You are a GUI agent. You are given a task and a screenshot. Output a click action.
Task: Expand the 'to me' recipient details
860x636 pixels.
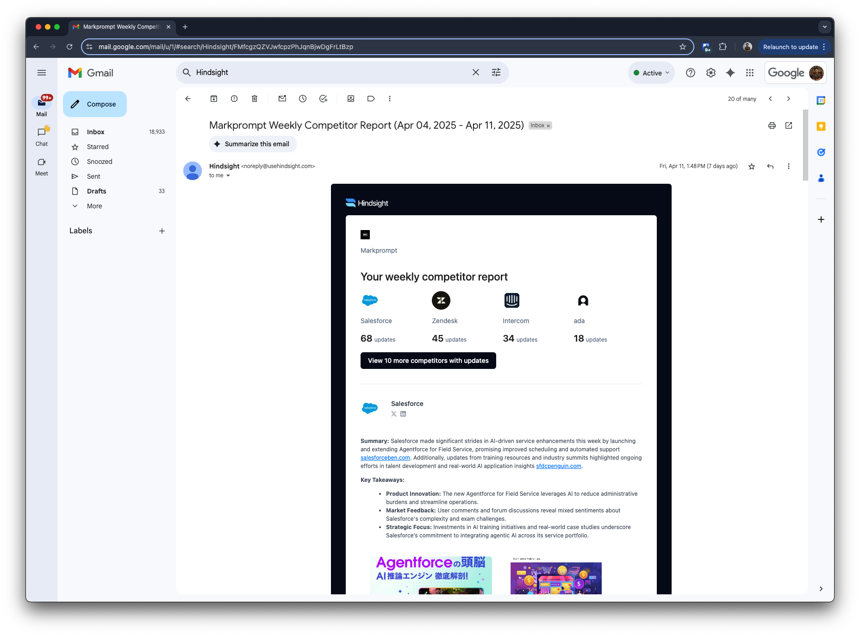pyautogui.click(x=228, y=175)
